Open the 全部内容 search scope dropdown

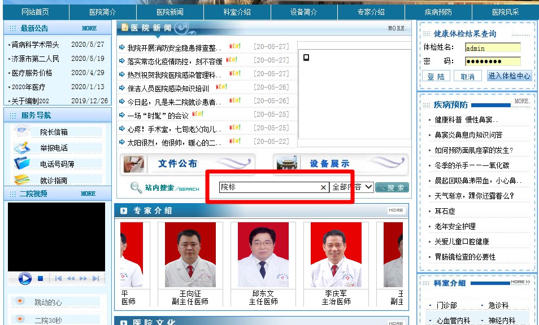point(352,187)
